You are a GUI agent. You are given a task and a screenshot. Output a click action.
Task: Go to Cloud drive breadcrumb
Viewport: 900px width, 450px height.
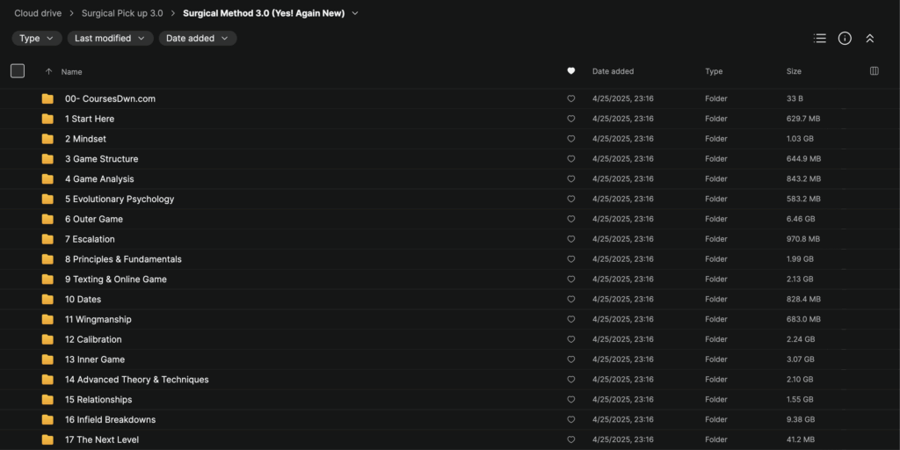click(x=38, y=13)
